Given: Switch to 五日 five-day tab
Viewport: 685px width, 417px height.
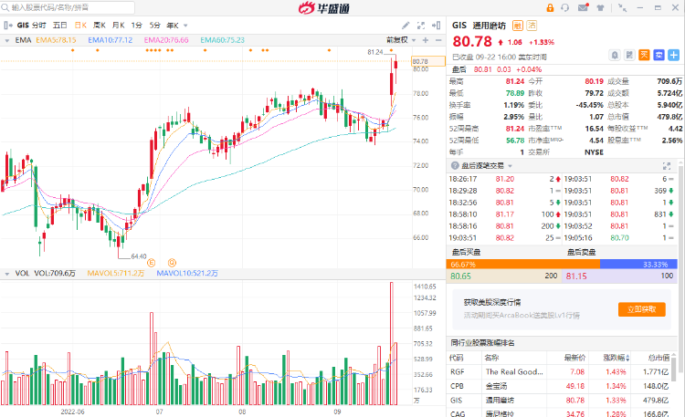Looking at the screenshot, I should pos(60,26).
